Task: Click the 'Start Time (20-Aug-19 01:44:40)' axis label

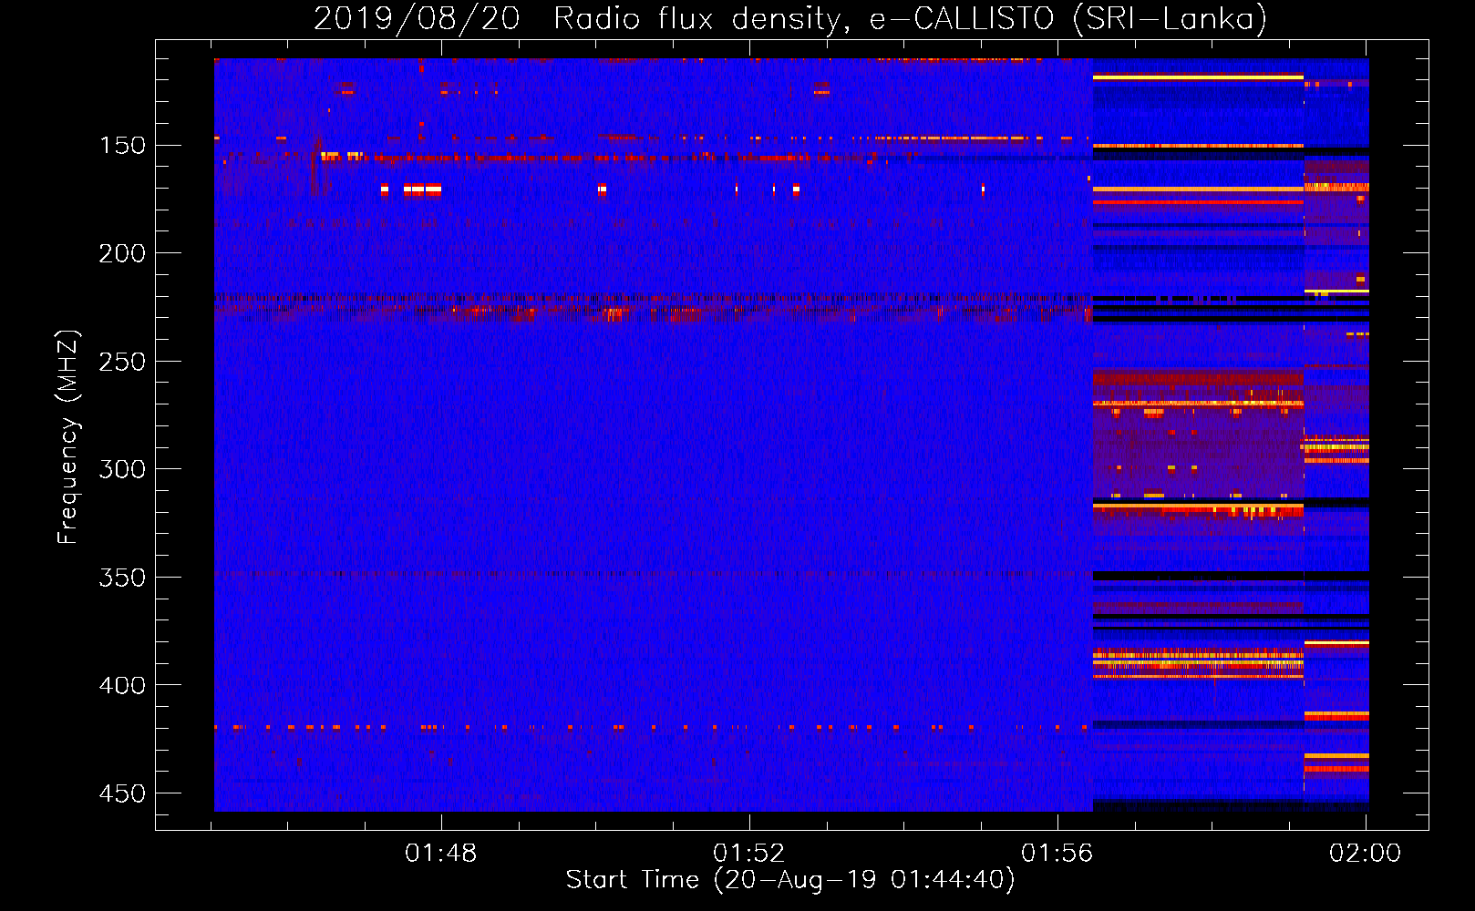Action: (x=790, y=880)
